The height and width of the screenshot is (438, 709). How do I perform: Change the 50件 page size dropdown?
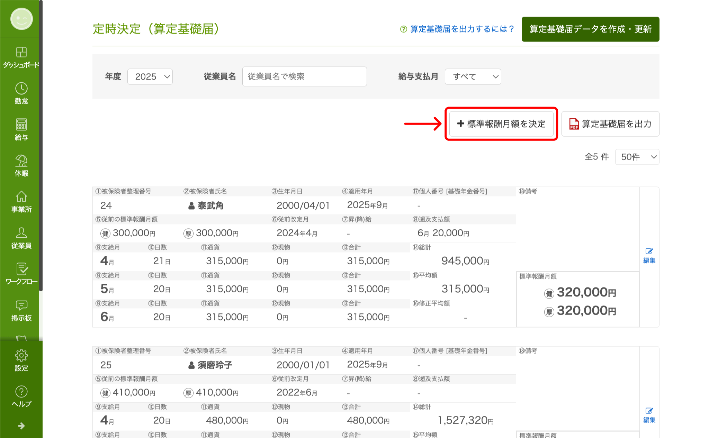[637, 157]
